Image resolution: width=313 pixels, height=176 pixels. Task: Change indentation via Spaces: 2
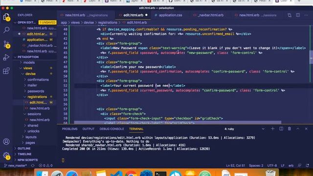click(256, 165)
